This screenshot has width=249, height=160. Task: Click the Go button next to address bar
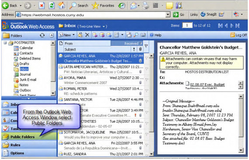pos(179,14)
